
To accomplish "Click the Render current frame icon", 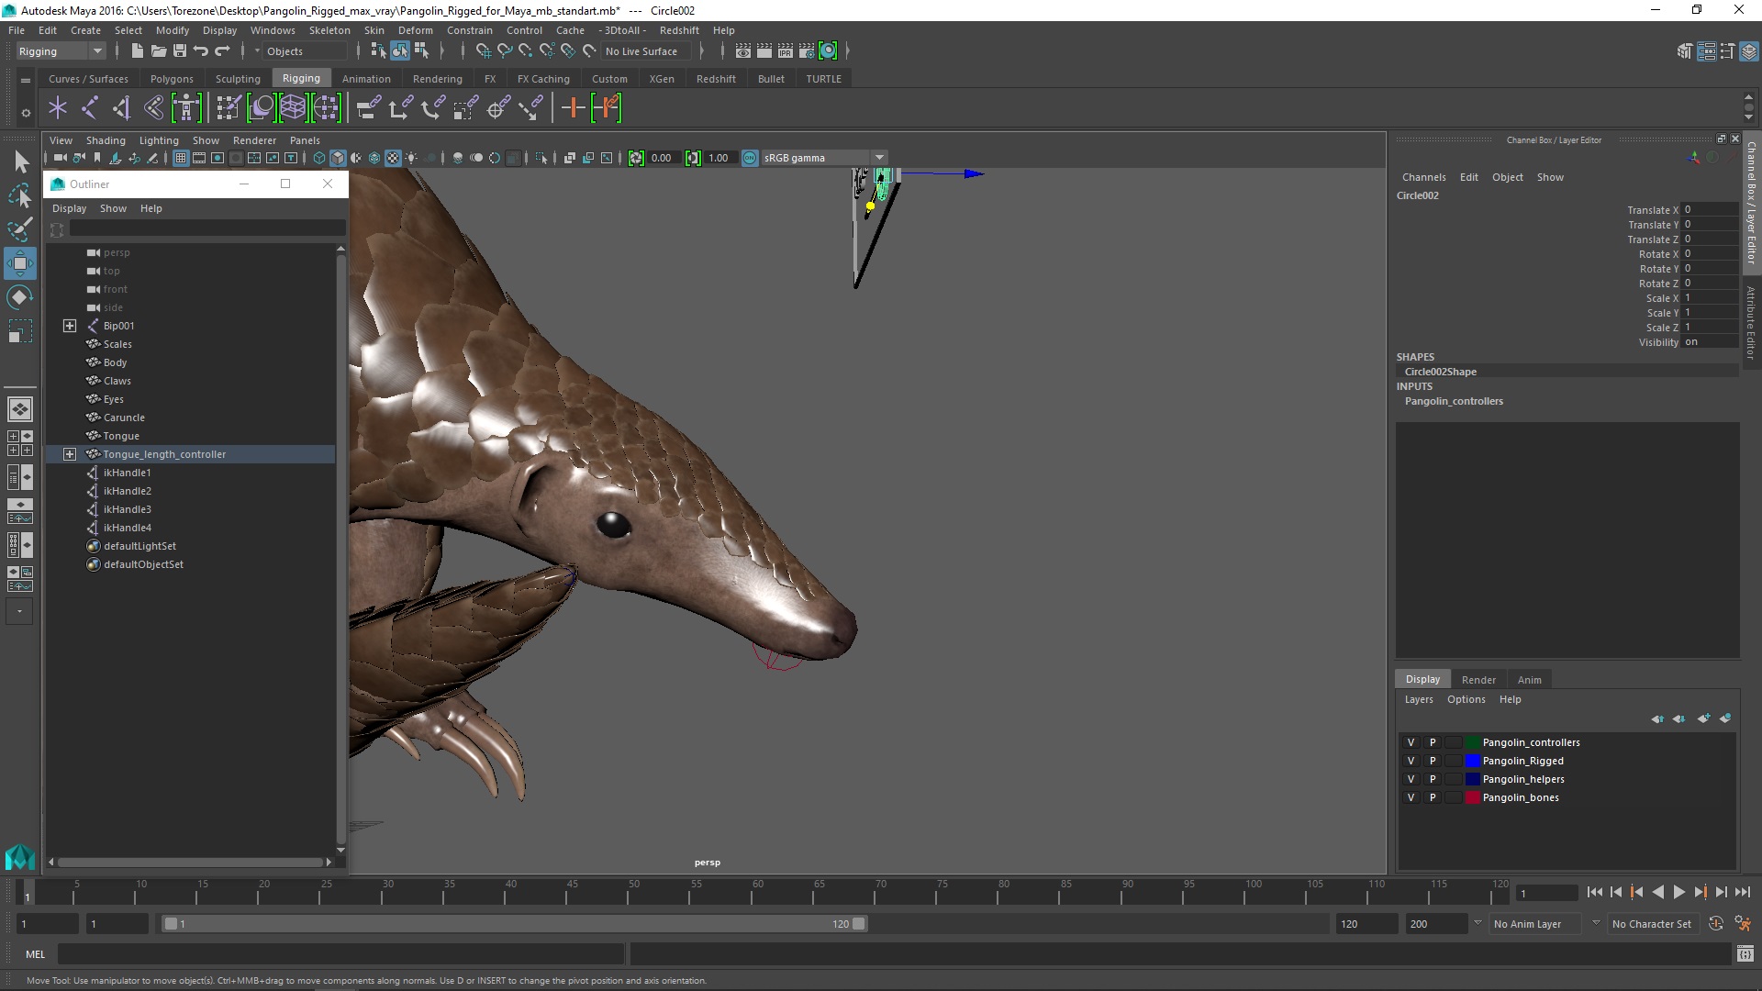I will coord(764,51).
